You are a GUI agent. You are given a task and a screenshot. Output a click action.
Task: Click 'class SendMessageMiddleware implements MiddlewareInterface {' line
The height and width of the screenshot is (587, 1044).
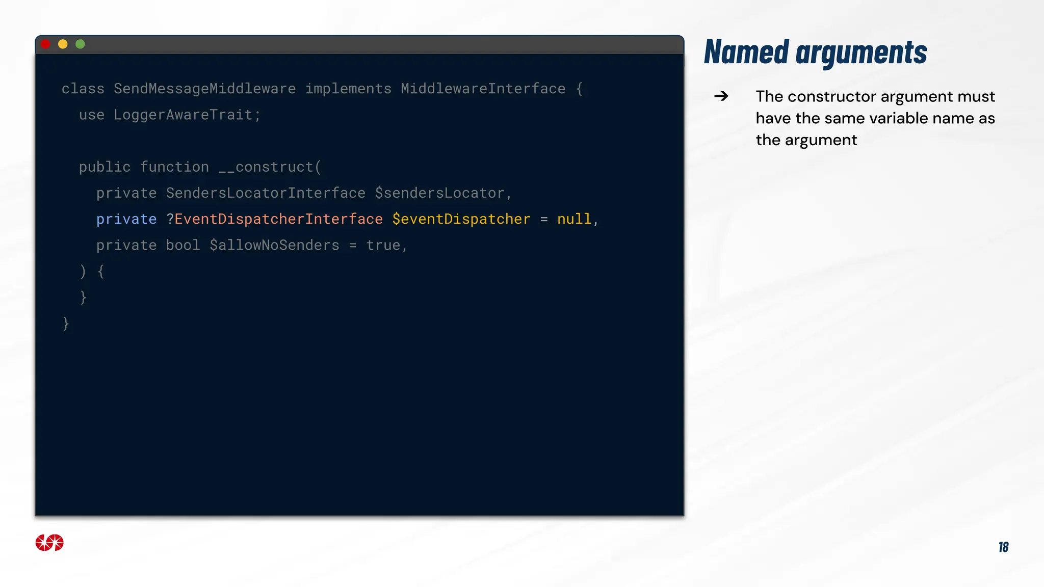tap(322, 89)
